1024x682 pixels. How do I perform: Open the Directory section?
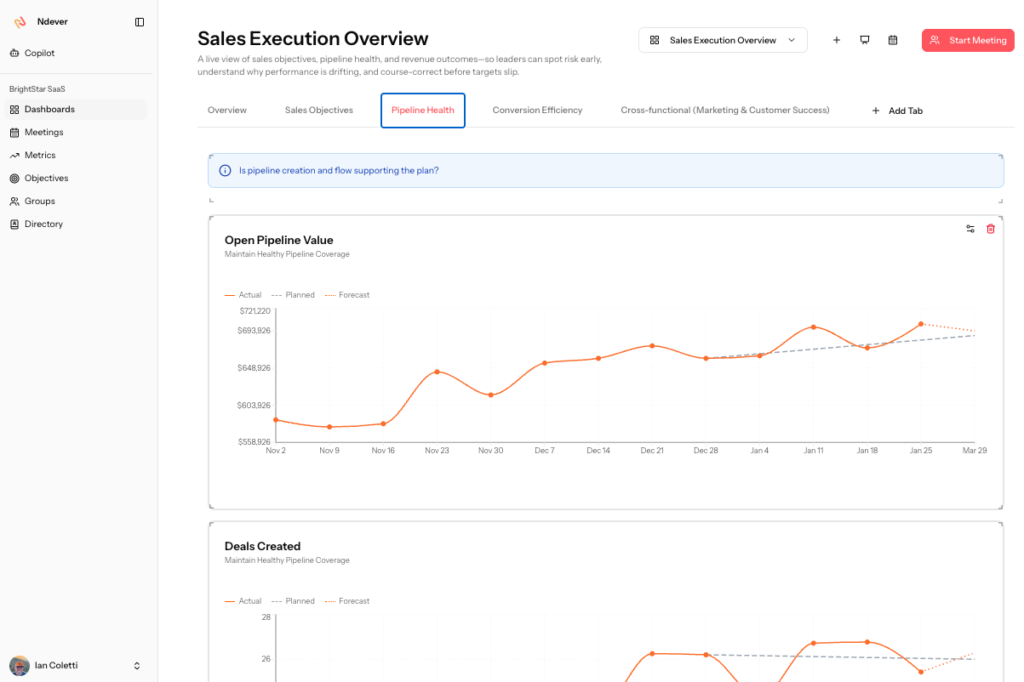[43, 224]
